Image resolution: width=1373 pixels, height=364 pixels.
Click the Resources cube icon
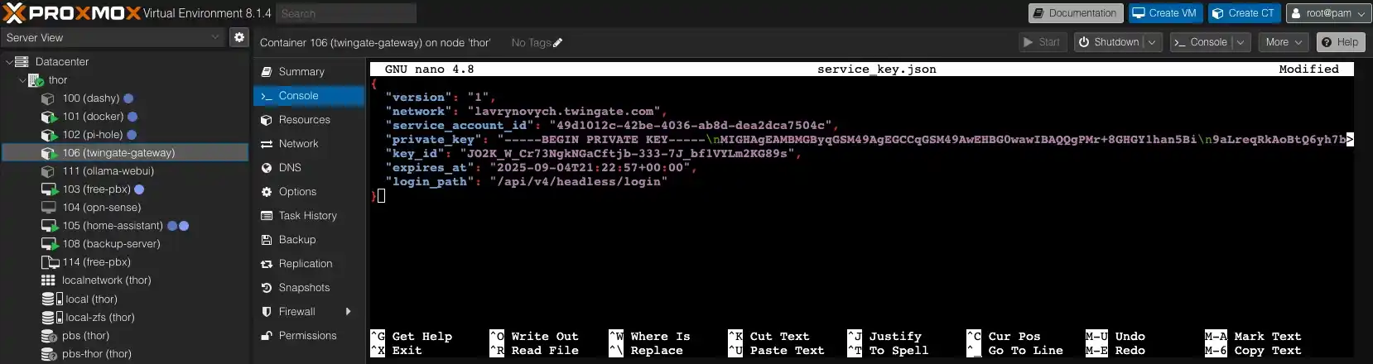click(267, 120)
